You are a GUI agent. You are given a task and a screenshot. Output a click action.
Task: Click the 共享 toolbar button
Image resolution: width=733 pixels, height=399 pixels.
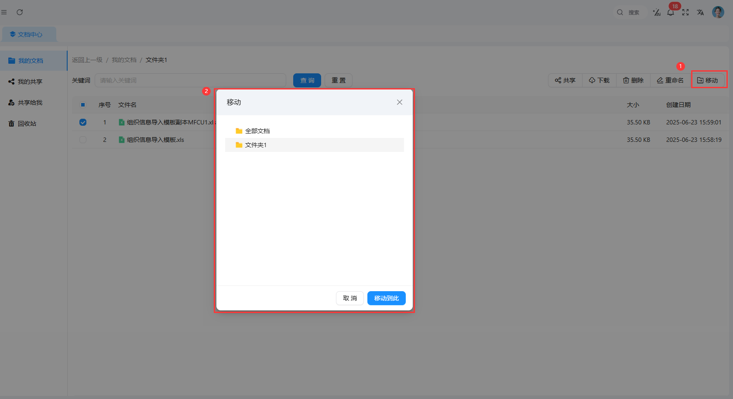pyautogui.click(x=565, y=80)
